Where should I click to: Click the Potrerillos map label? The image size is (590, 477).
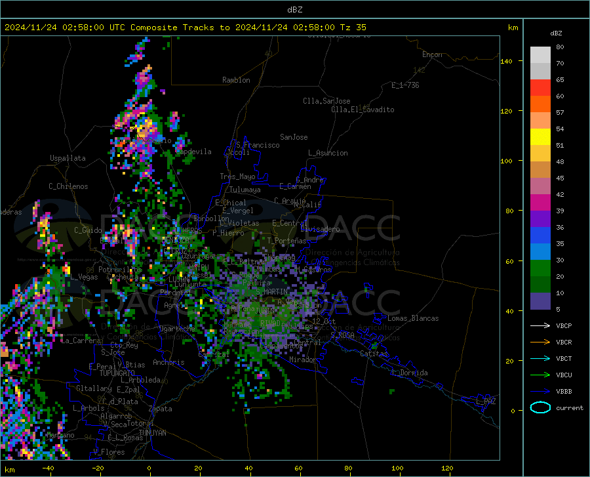pos(120,270)
